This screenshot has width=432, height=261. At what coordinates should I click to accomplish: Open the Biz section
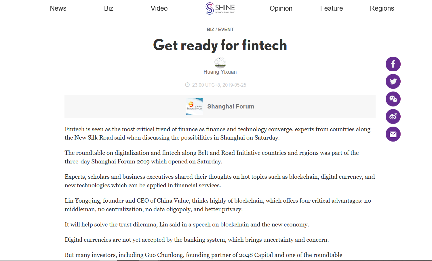tap(109, 8)
